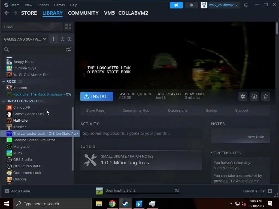Click the wrench patch notes icon
Image resolution: width=279 pixels, height=209 pixels.
click(x=90, y=160)
